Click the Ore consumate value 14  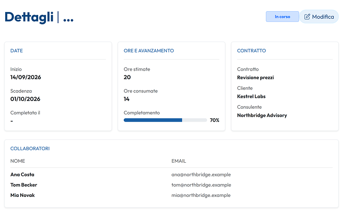(126, 99)
